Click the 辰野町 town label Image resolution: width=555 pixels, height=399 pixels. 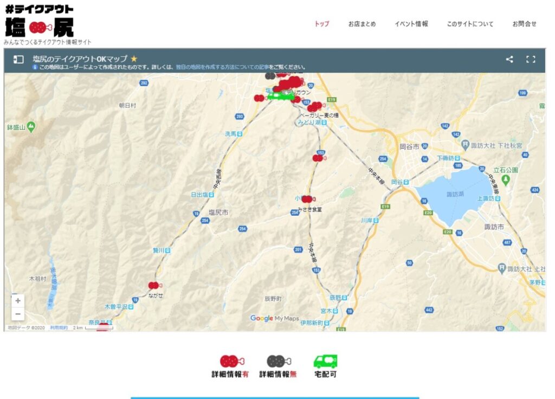pos(273,299)
